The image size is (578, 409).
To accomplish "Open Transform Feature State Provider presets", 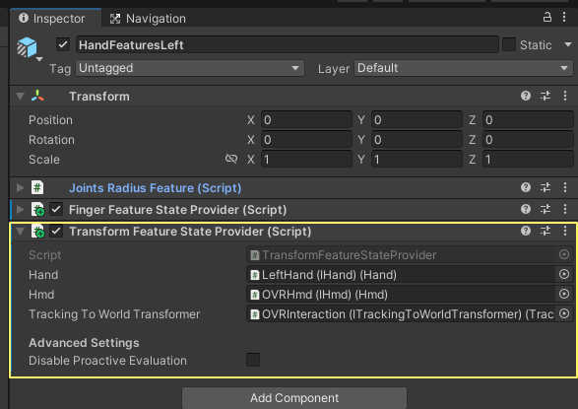I will [546, 231].
